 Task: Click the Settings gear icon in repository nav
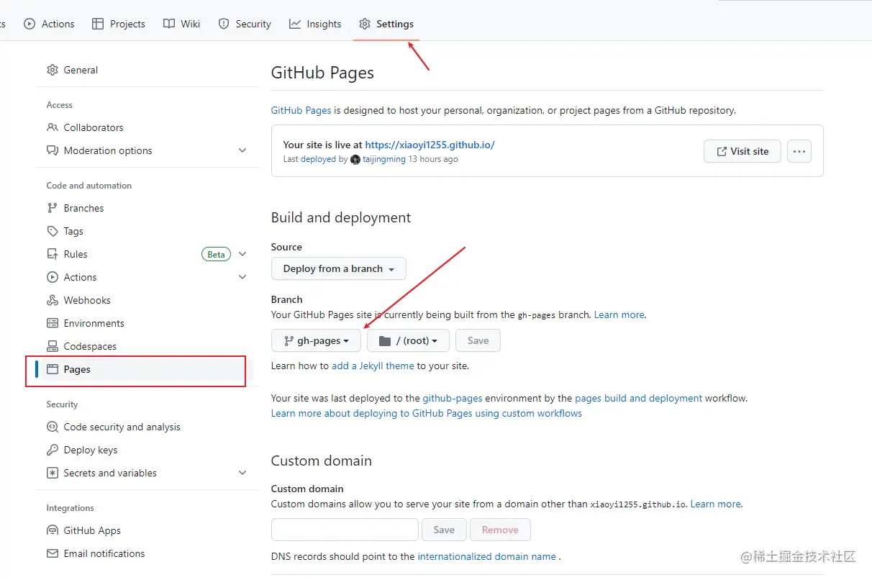(x=365, y=24)
